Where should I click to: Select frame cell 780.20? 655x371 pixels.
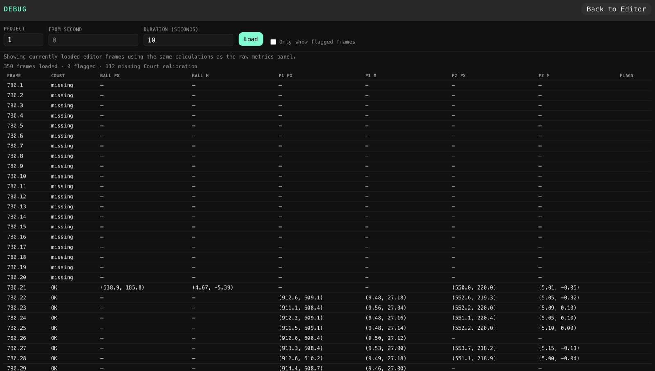tap(17, 277)
